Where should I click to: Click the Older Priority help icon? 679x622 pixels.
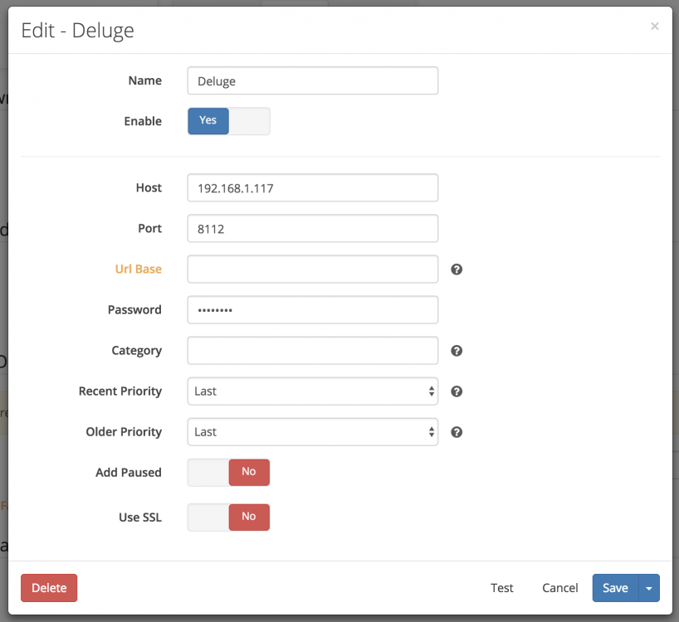(457, 432)
